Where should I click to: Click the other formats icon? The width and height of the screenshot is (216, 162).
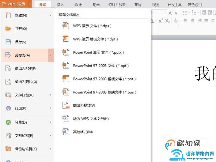click(66, 132)
